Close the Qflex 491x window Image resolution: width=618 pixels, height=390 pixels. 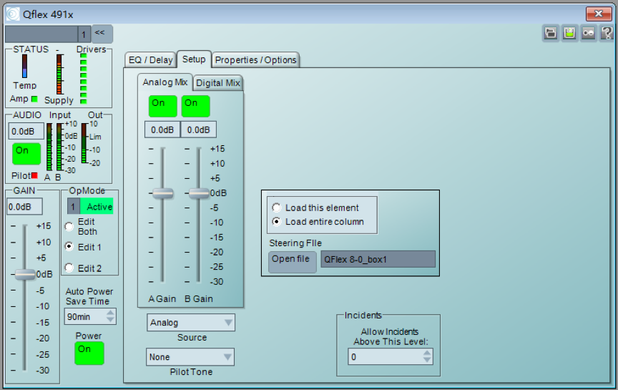[x=598, y=14]
